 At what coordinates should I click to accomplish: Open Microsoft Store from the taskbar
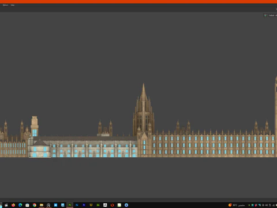click(27, 205)
